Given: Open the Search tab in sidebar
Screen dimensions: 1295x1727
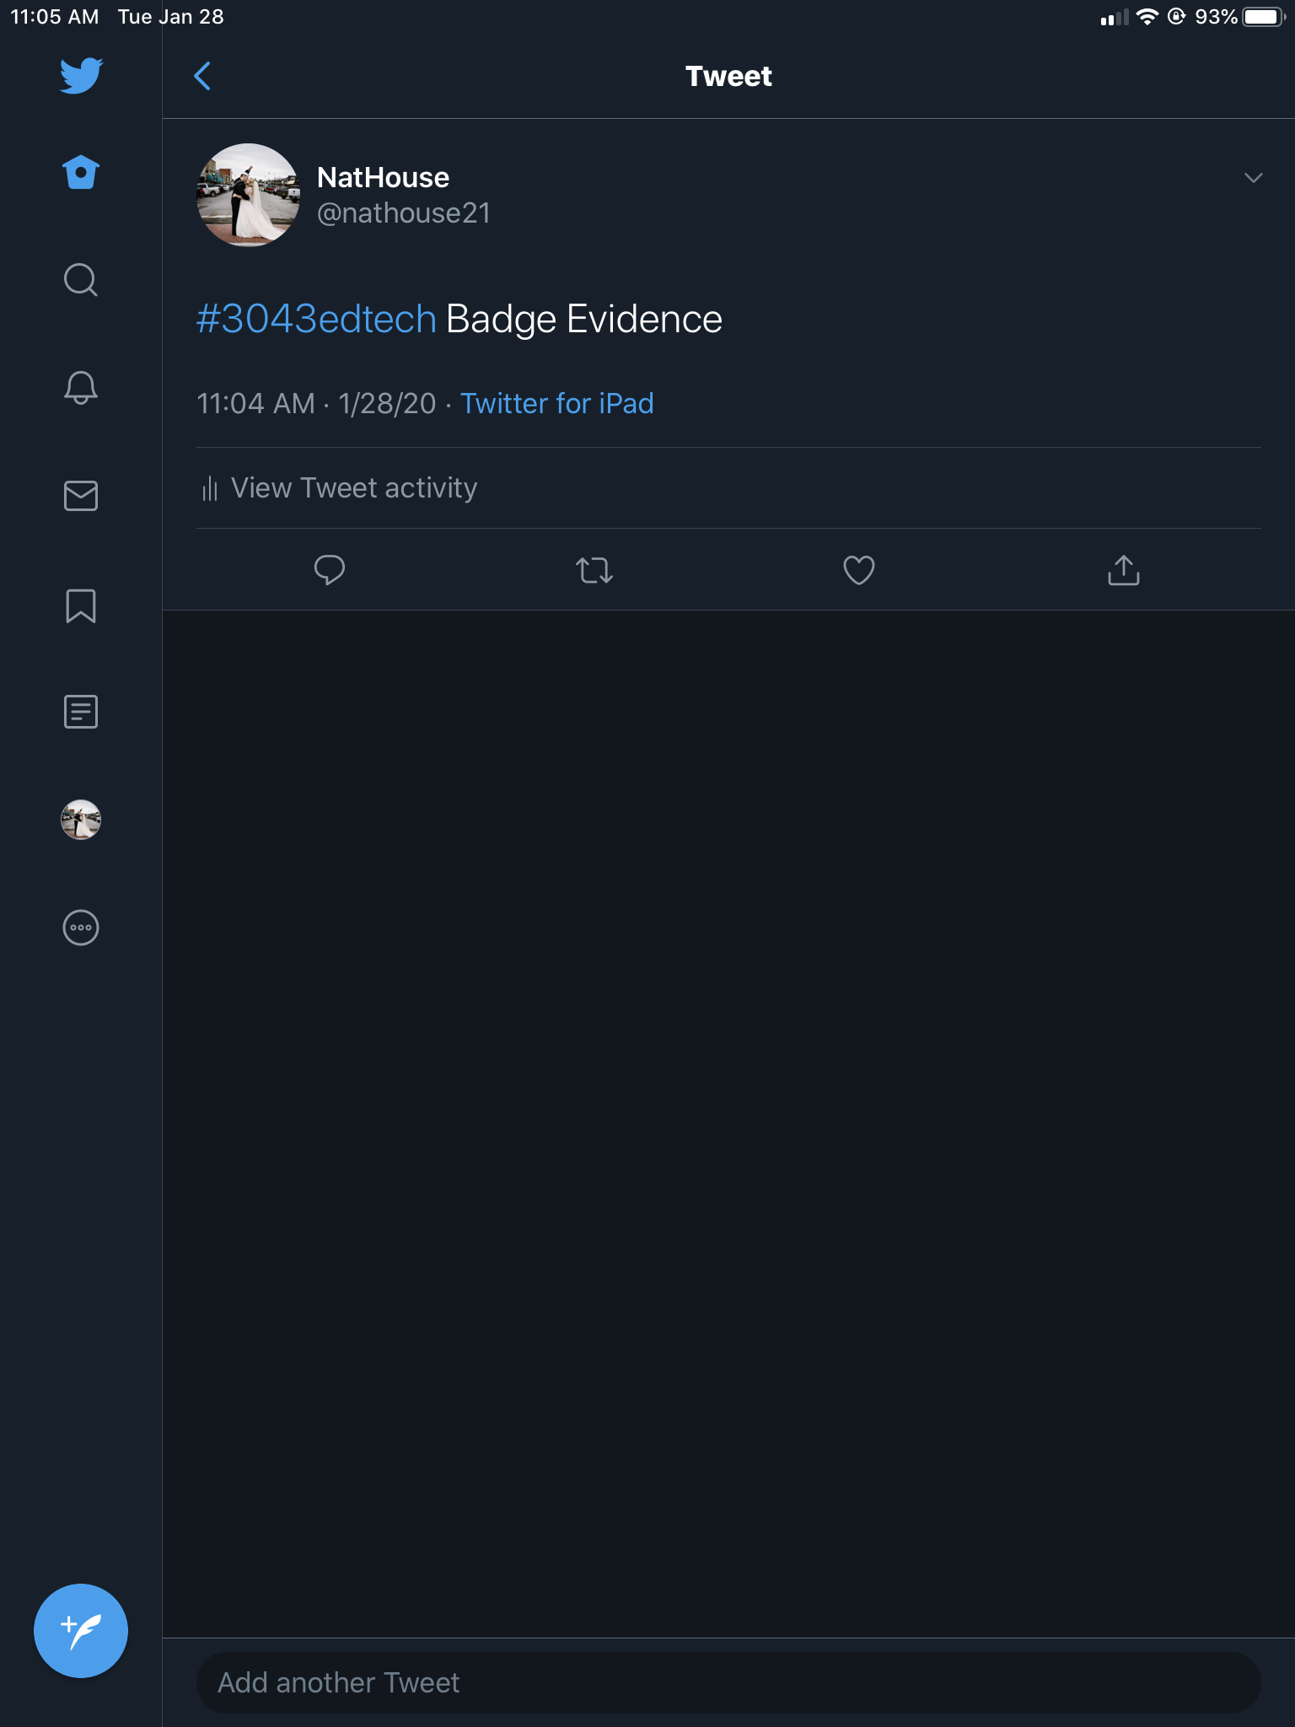Looking at the screenshot, I should 81,280.
